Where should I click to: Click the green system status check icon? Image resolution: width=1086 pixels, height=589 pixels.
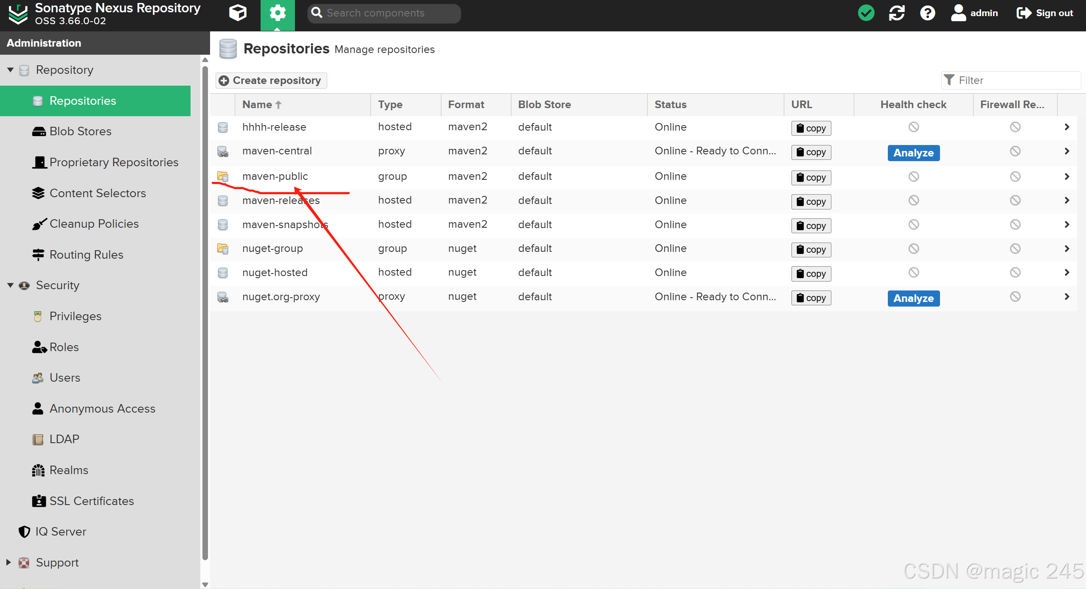(866, 13)
